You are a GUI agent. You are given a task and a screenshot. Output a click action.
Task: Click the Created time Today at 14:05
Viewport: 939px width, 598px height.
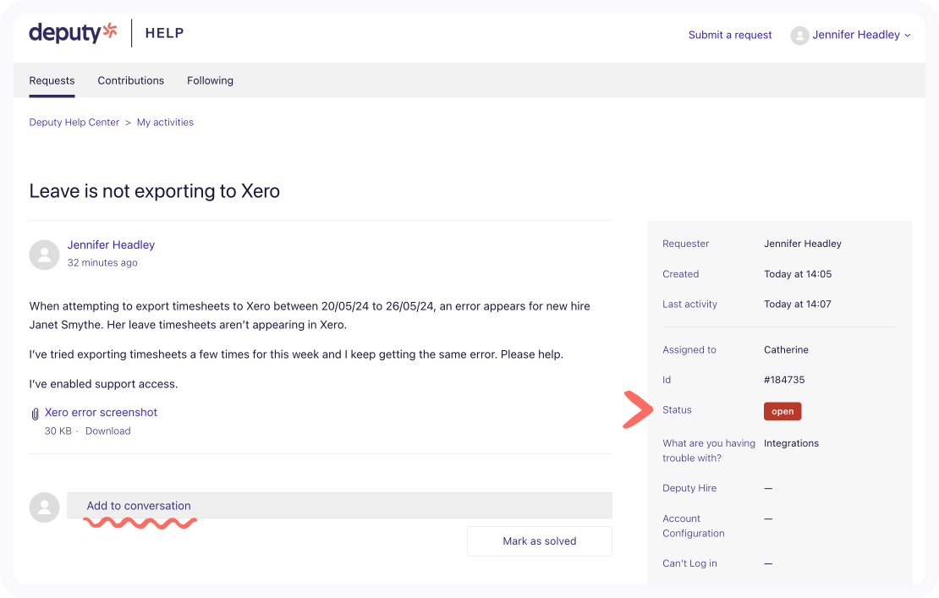(798, 274)
